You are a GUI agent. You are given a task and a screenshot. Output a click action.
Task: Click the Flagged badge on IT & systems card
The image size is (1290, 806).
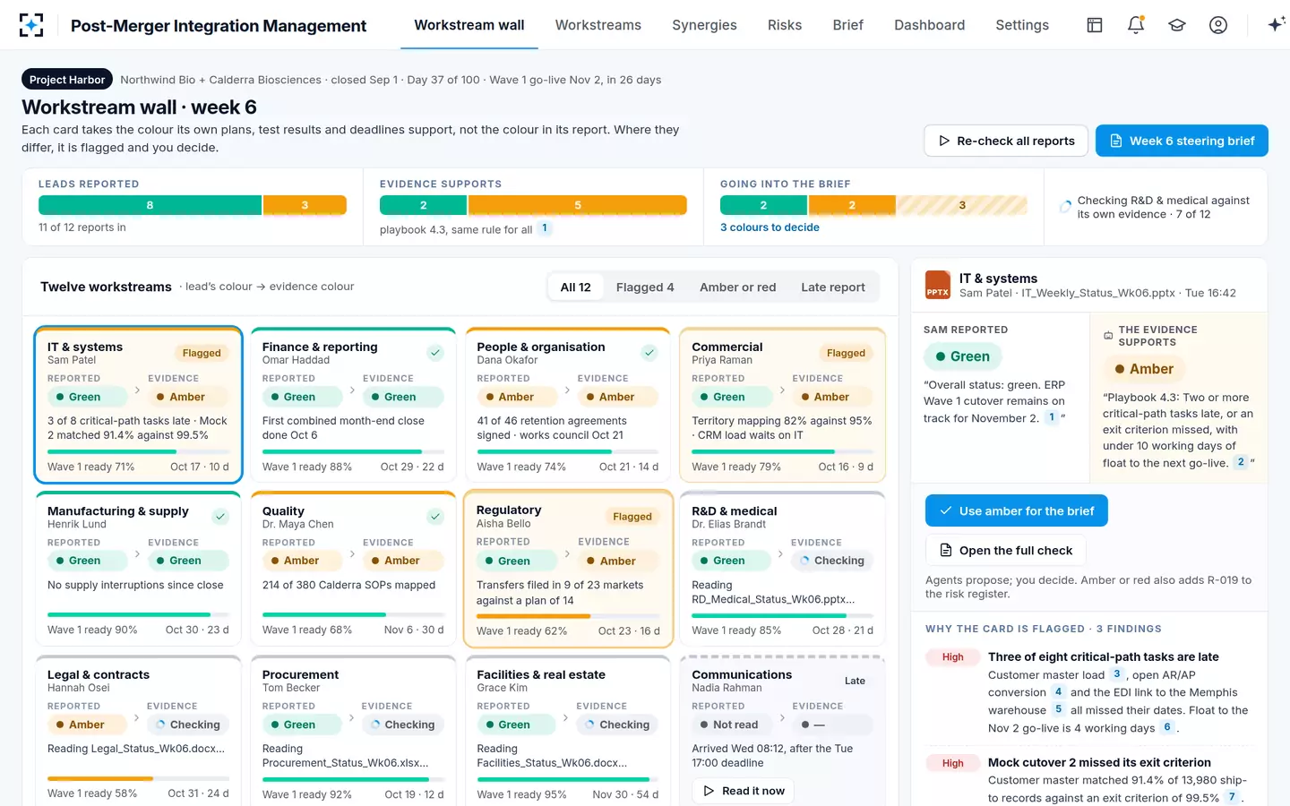202,353
